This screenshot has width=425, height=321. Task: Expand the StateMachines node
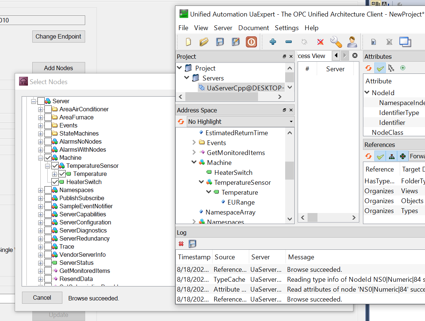(x=41, y=133)
